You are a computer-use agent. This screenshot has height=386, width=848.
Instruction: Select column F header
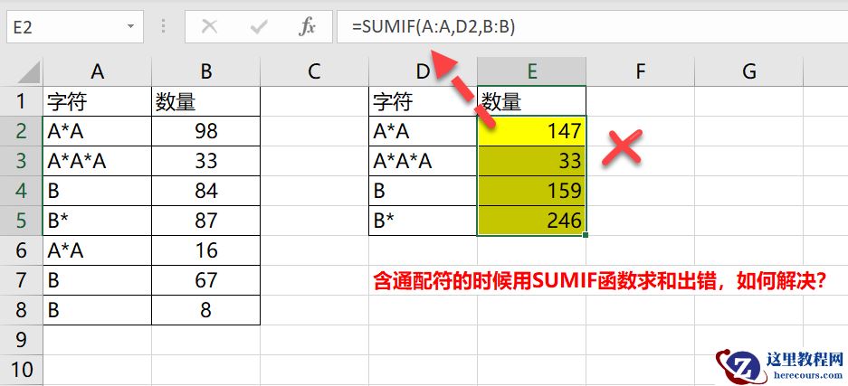click(x=641, y=71)
